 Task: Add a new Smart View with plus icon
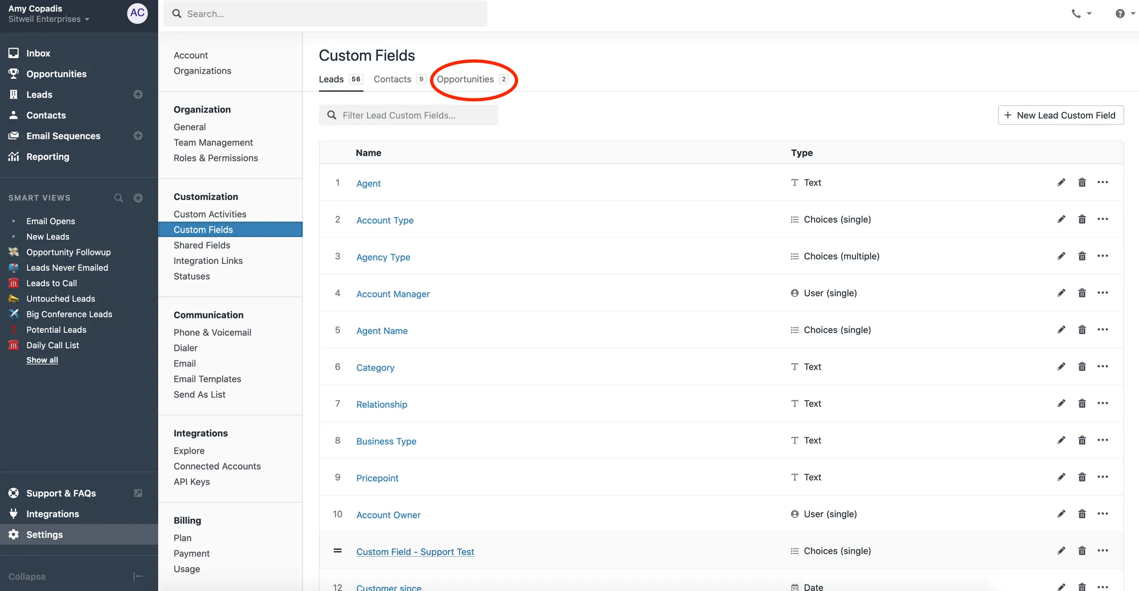tap(138, 198)
